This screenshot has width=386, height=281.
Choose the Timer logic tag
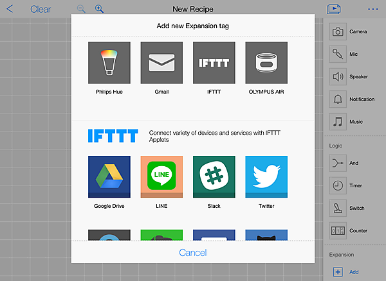tap(338, 185)
